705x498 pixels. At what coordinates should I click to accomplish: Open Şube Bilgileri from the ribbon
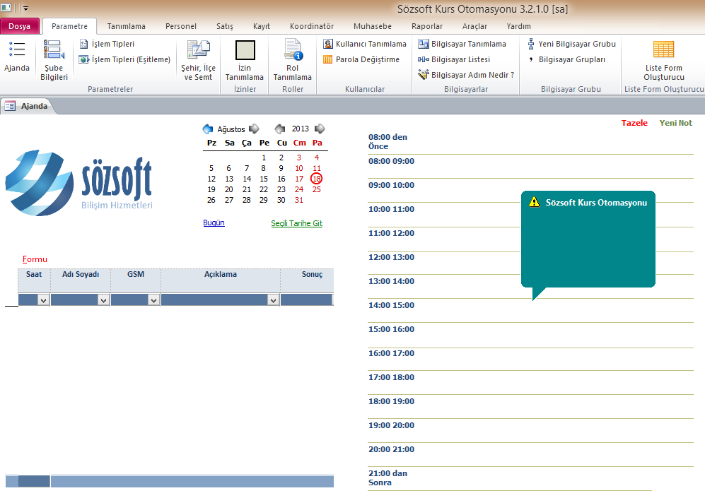point(54,59)
